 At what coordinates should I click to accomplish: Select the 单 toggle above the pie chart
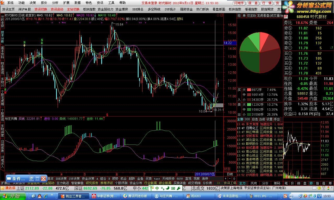pyautogui.click(x=244, y=16)
